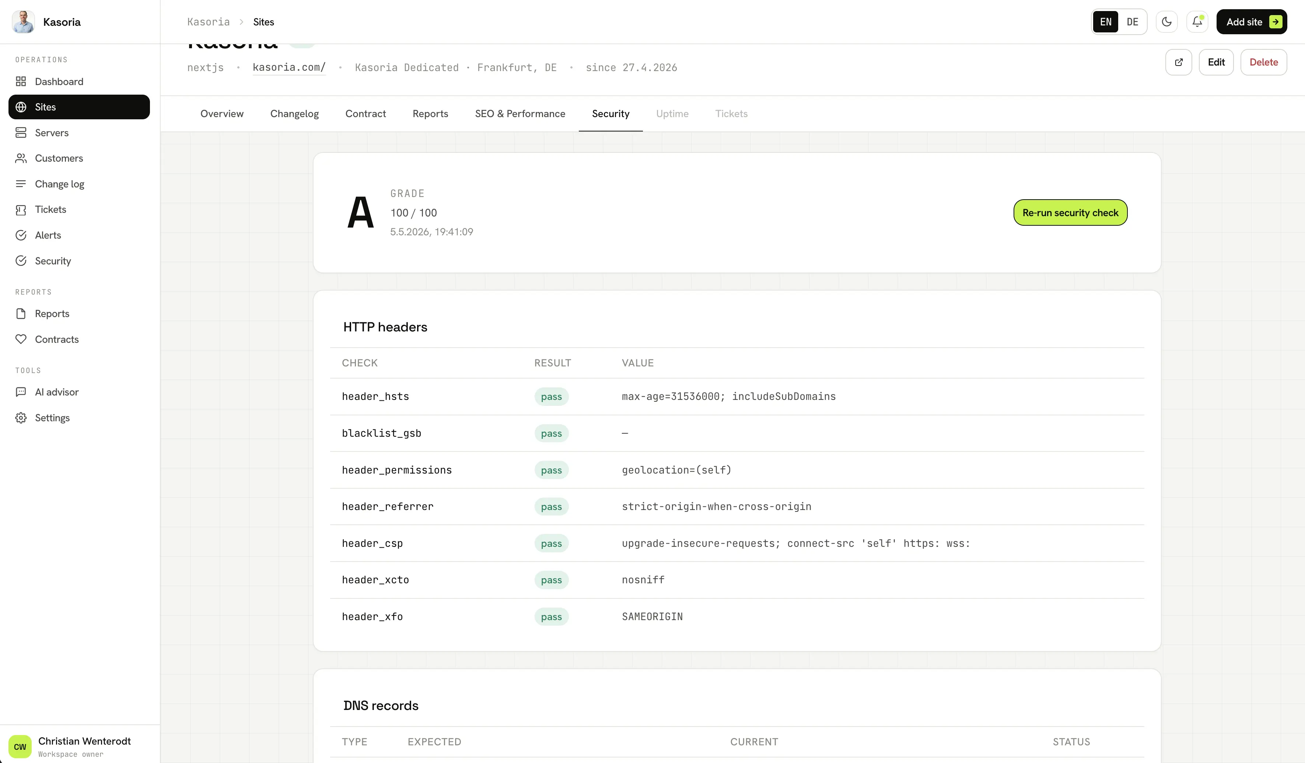Open the Overview tab
This screenshot has height=763, width=1305.
pos(222,113)
